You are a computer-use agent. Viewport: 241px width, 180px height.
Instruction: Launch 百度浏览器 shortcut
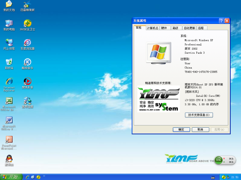click(28, 45)
